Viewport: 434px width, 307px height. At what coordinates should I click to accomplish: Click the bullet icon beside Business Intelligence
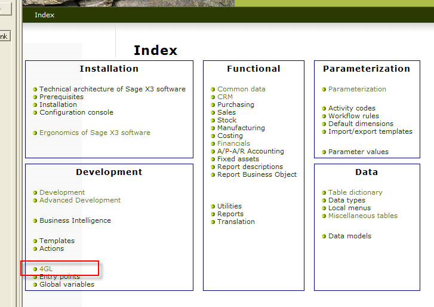pos(35,221)
